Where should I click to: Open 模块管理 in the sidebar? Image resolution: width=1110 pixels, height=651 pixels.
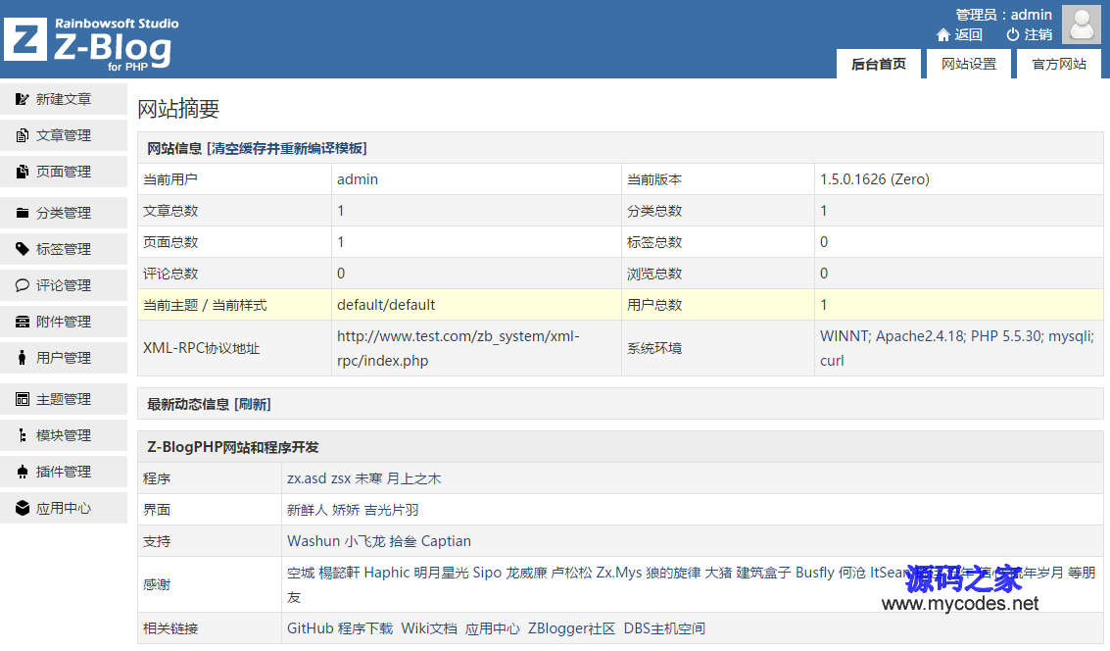click(64, 435)
